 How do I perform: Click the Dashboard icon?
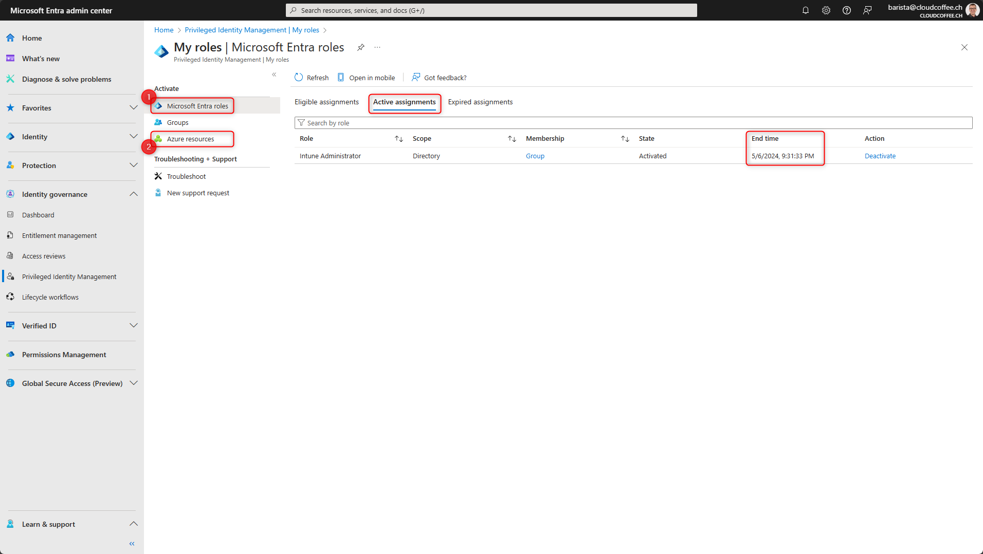[10, 215]
